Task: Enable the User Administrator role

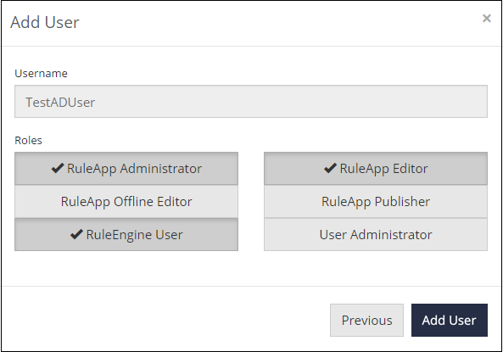Action: 376,235
